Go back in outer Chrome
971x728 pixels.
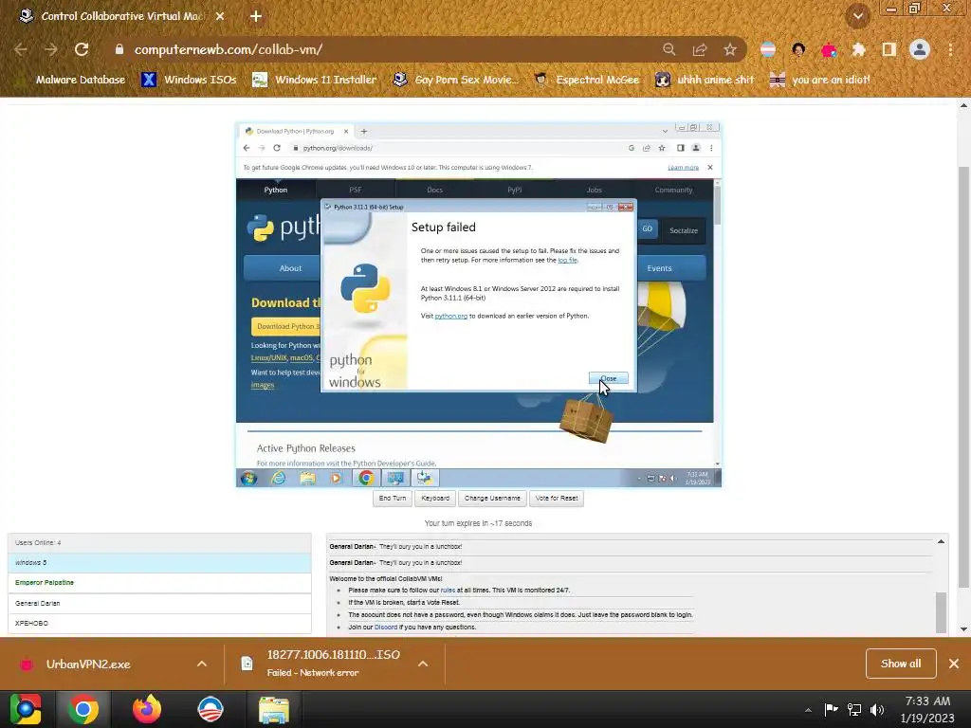(x=21, y=49)
